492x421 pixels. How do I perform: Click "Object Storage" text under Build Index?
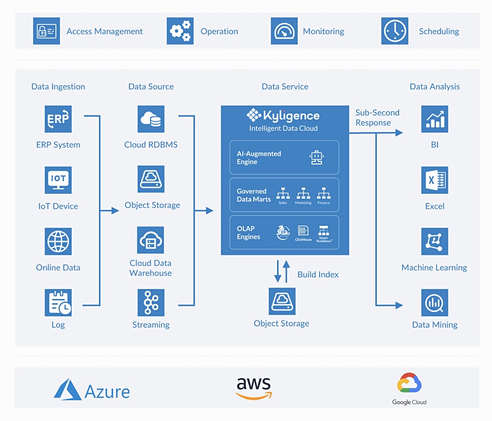click(x=281, y=324)
